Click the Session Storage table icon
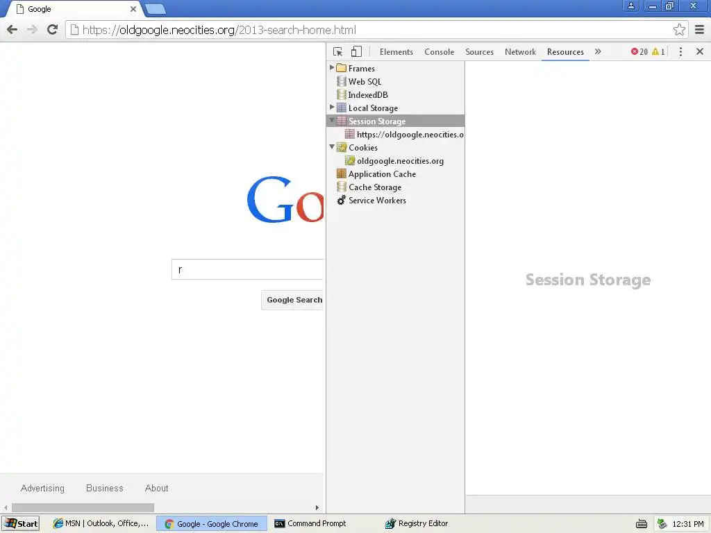 tap(342, 121)
